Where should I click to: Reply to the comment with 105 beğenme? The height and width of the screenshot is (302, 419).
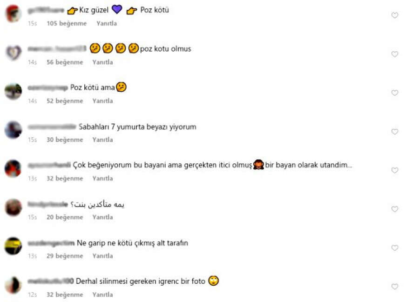coord(107,23)
